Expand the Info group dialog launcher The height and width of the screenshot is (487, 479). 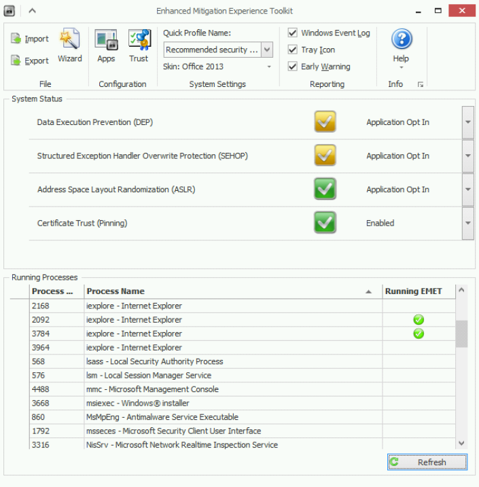tap(421, 85)
